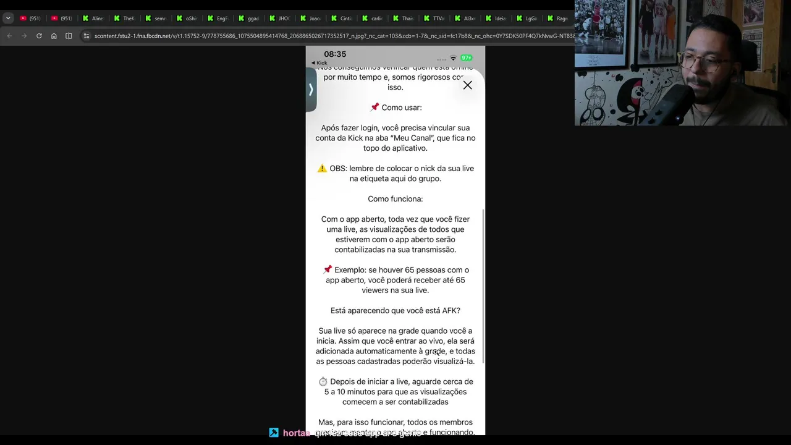View site information icon beside the URL
Viewport: 791px width, 445px height.
tap(87, 36)
